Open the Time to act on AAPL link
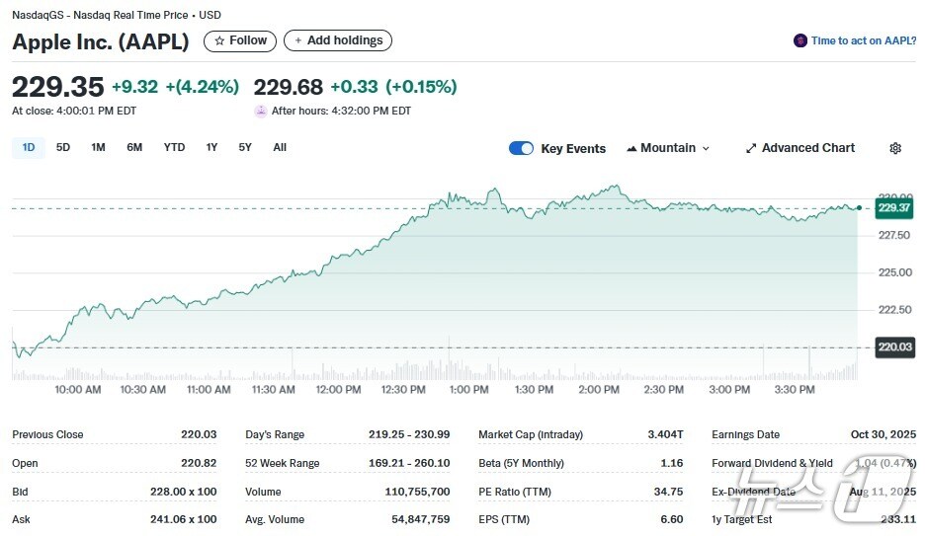925x536 pixels. click(x=863, y=40)
